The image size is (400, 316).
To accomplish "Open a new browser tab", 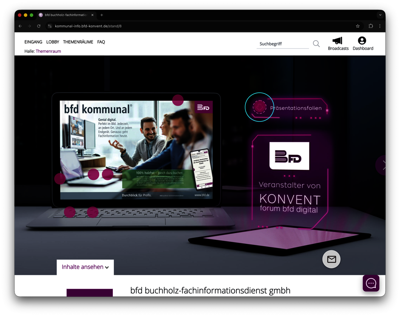I will coord(102,15).
